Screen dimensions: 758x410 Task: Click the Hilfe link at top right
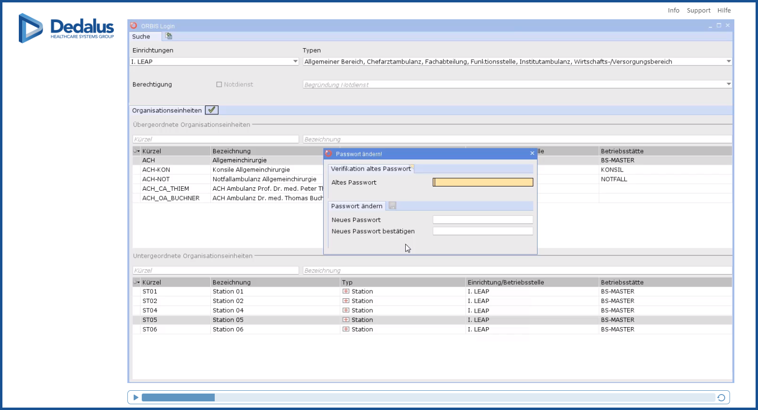point(724,10)
